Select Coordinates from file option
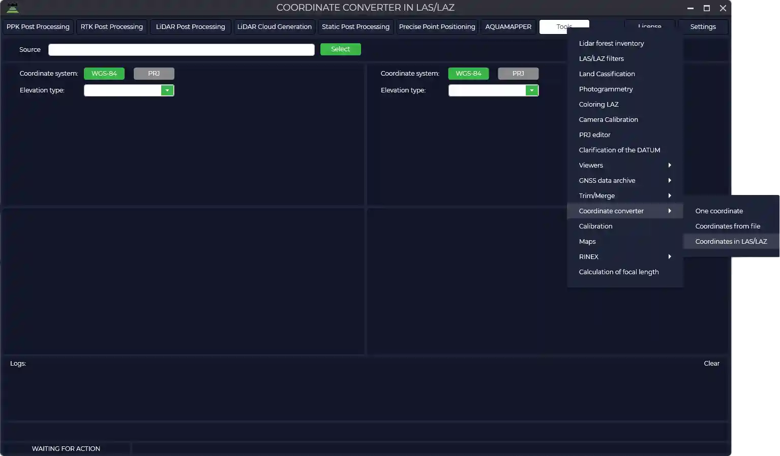 click(x=731, y=226)
